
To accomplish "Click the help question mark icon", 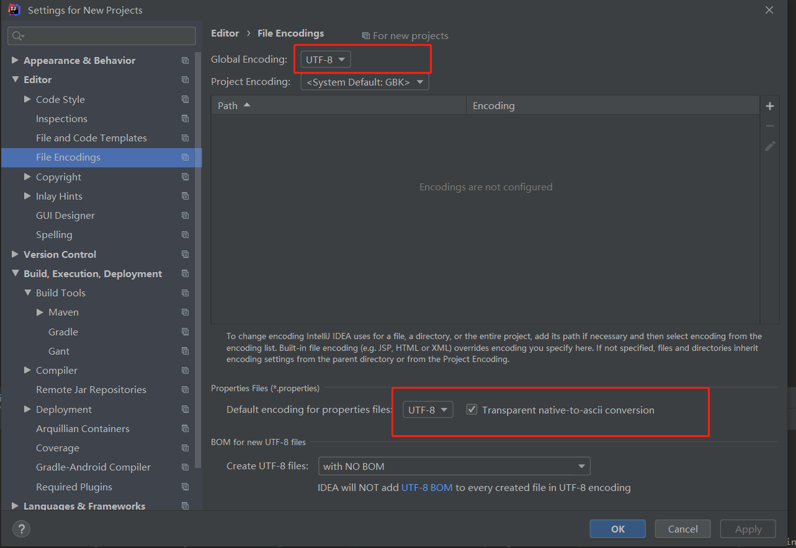I will [21, 529].
